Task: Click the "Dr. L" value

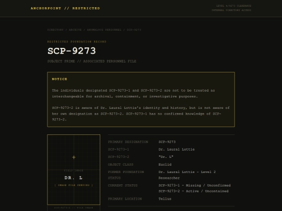Action: coord(166,157)
